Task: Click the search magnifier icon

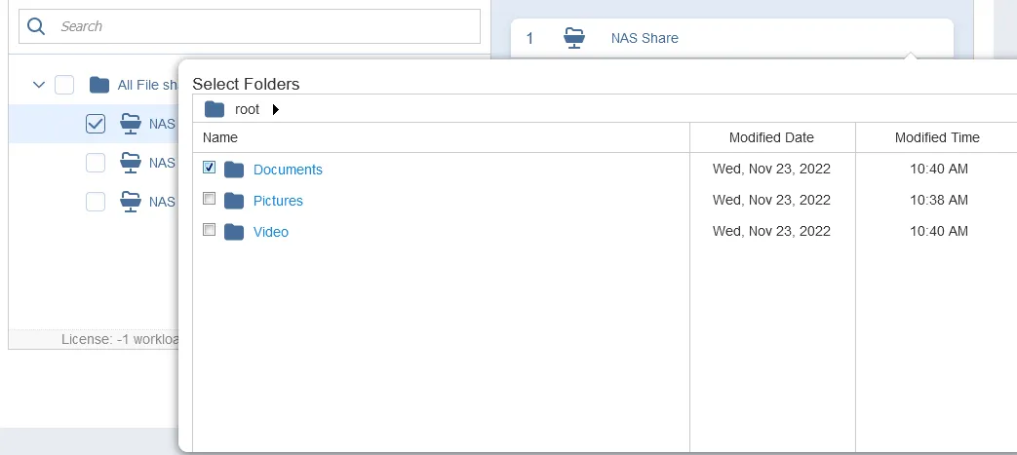Action: click(x=36, y=26)
